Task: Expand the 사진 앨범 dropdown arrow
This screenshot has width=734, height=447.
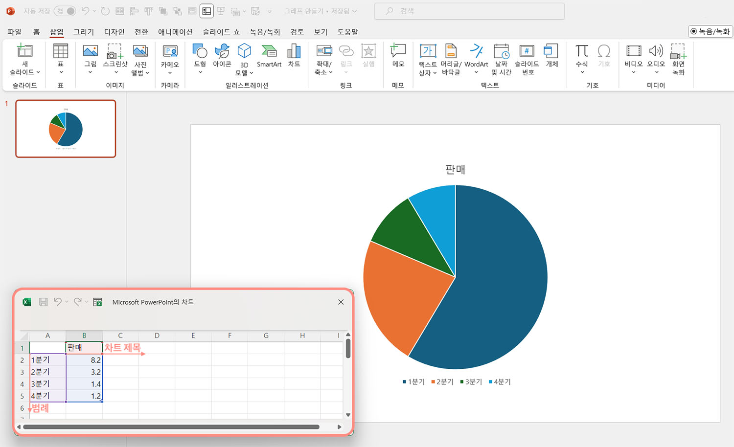Action: click(147, 73)
